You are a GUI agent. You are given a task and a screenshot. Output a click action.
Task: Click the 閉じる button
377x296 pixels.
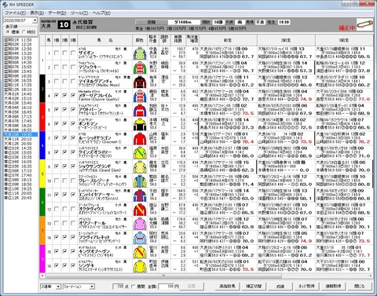tap(360, 287)
